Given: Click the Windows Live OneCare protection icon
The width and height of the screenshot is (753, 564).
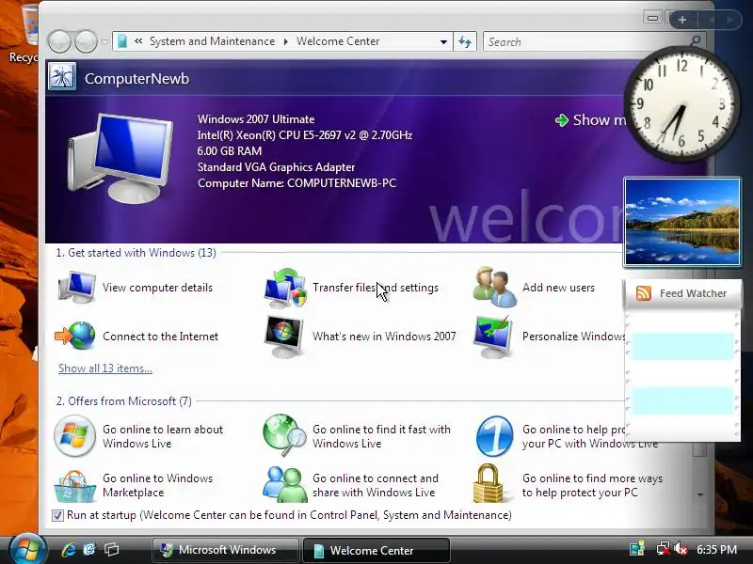Looking at the screenshot, I should tap(494, 436).
